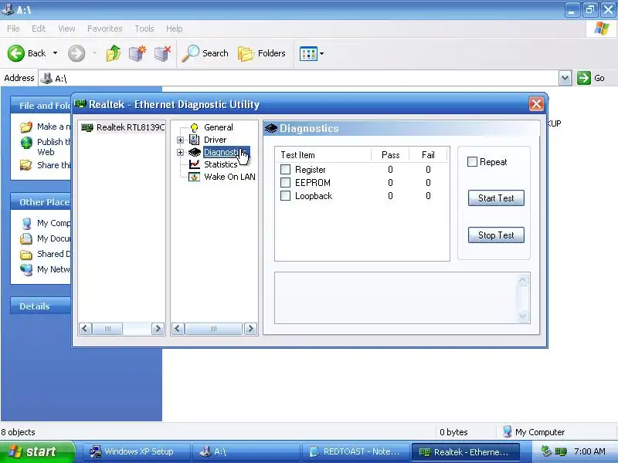
Task: Open the Favorites menu
Action: click(105, 29)
